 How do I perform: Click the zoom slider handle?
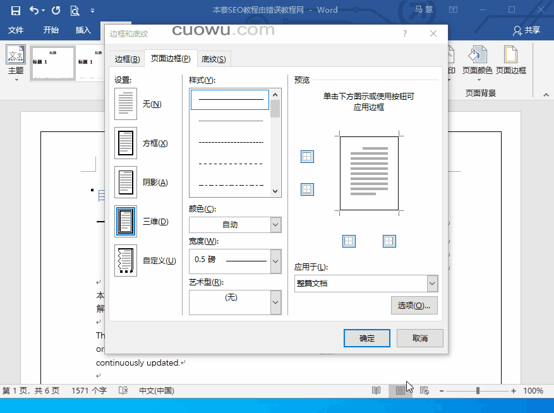click(x=478, y=391)
